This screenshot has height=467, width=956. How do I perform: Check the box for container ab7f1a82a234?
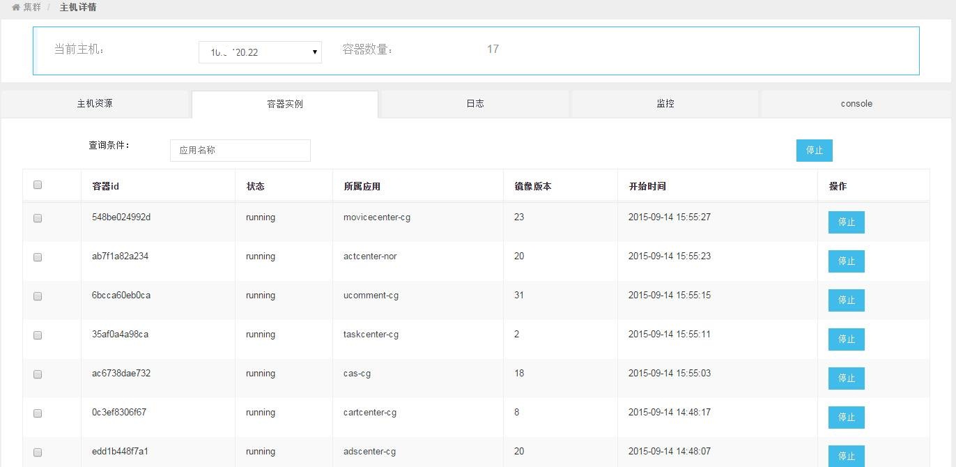(38, 257)
